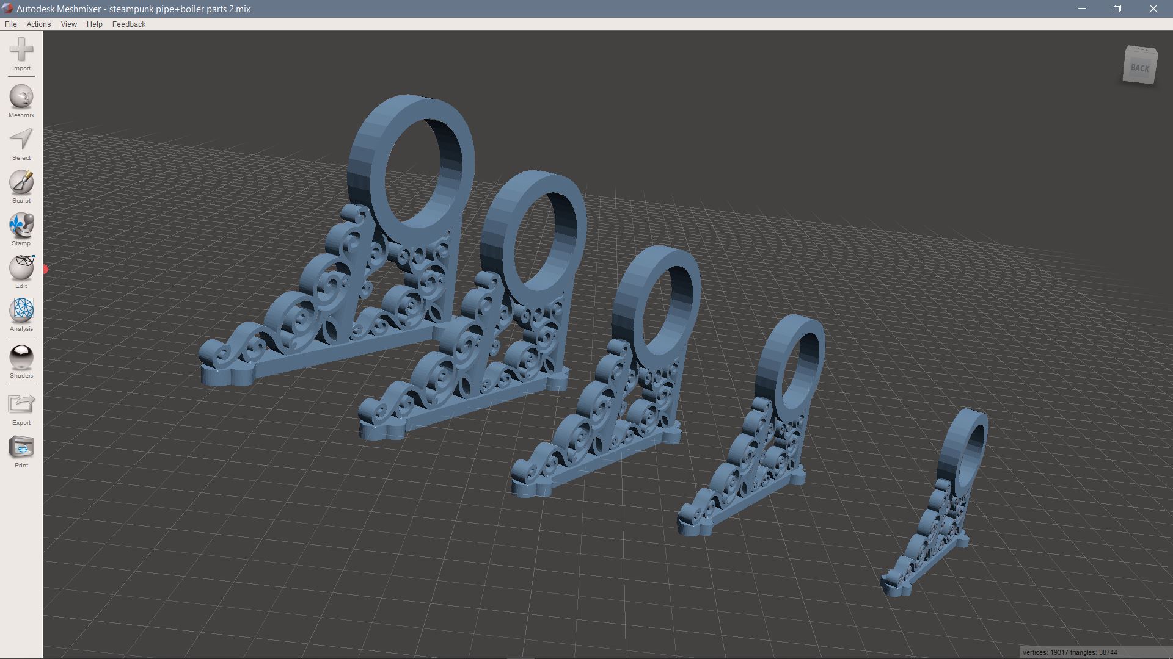Minimize the Meshmixer window
Image resolution: width=1173 pixels, height=659 pixels.
click(x=1082, y=9)
